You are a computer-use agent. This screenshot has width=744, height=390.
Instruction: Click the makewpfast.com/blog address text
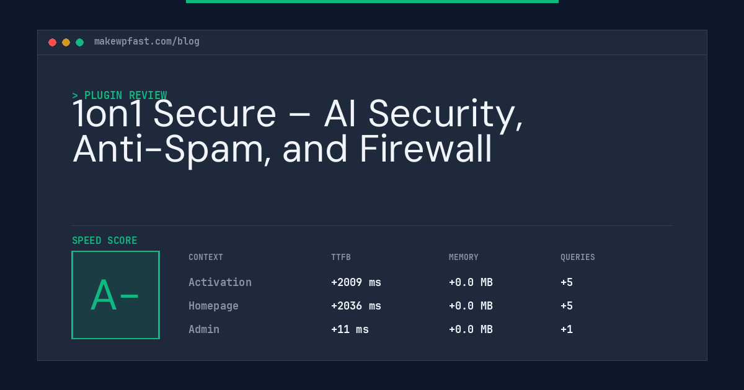tap(147, 41)
